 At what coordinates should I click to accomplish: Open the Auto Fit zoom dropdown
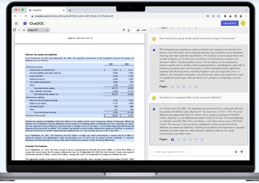38,30
